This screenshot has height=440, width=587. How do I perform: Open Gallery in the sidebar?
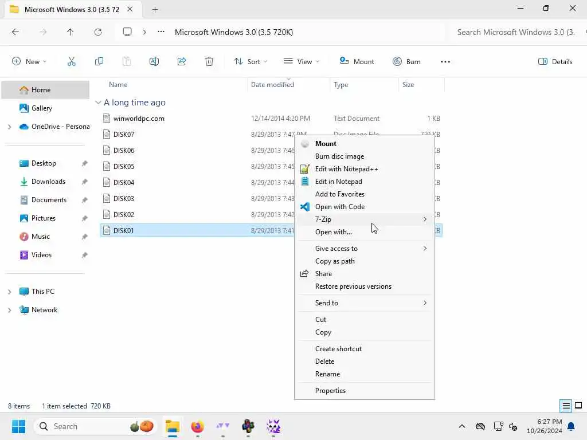click(45, 108)
